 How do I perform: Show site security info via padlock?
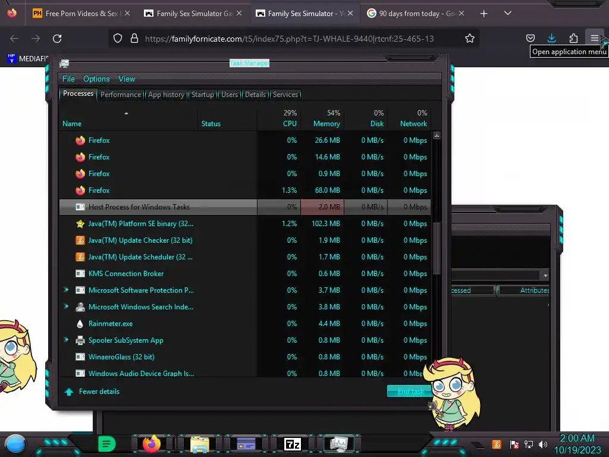[134, 38]
